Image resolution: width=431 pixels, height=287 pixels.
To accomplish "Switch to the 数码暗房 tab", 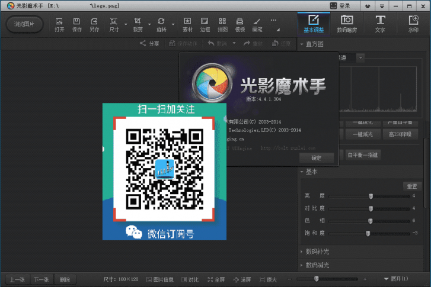I will pyautogui.click(x=347, y=24).
